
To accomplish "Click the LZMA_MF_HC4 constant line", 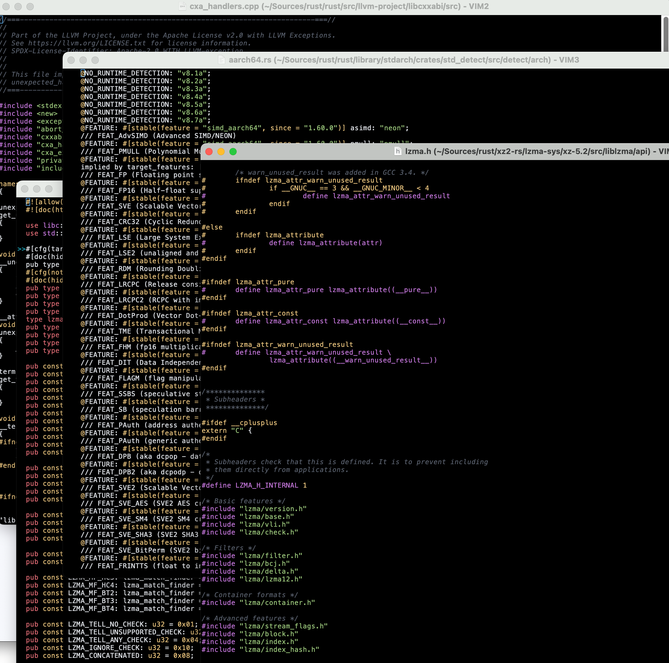I will click(x=113, y=585).
